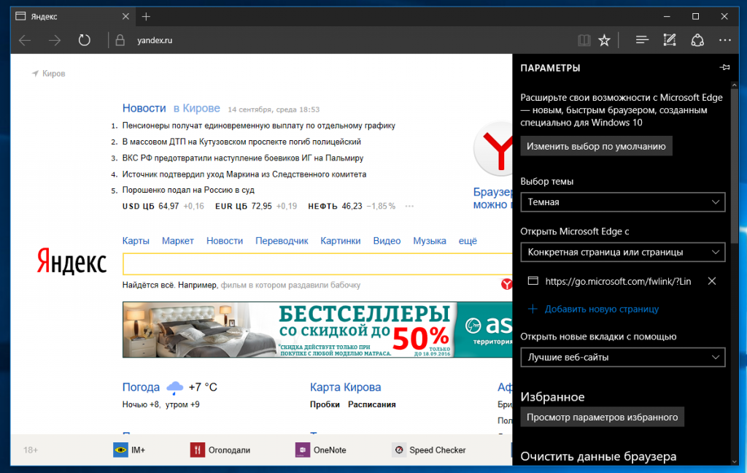Open the Speed Checker app icon

(399, 450)
